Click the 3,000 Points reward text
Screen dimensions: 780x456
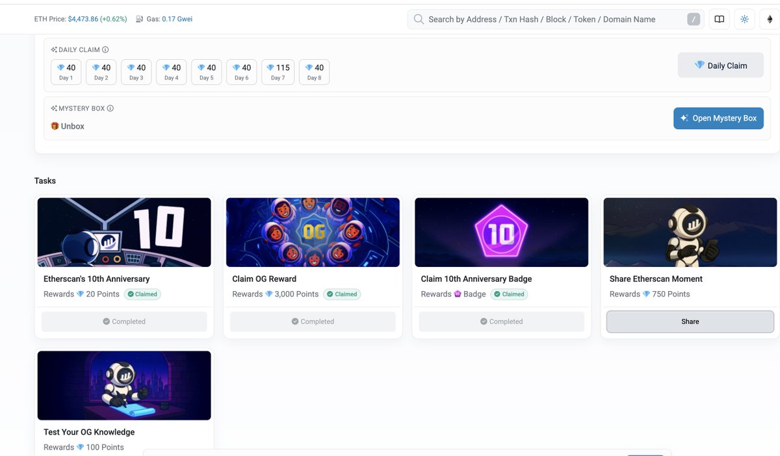click(296, 294)
